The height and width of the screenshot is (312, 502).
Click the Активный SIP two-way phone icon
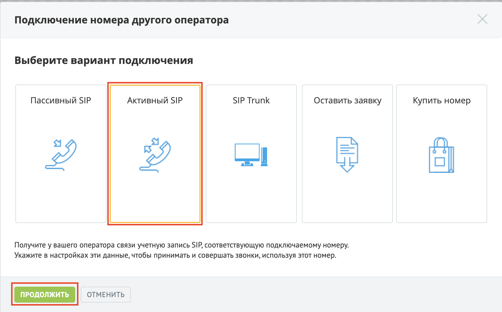click(x=155, y=155)
